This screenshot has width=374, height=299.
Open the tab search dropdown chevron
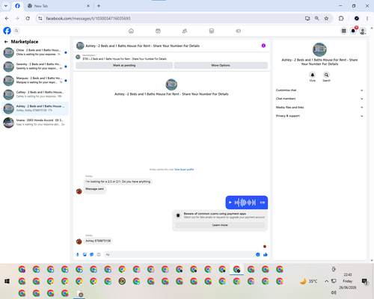pyautogui.click(x=6, y=6)
